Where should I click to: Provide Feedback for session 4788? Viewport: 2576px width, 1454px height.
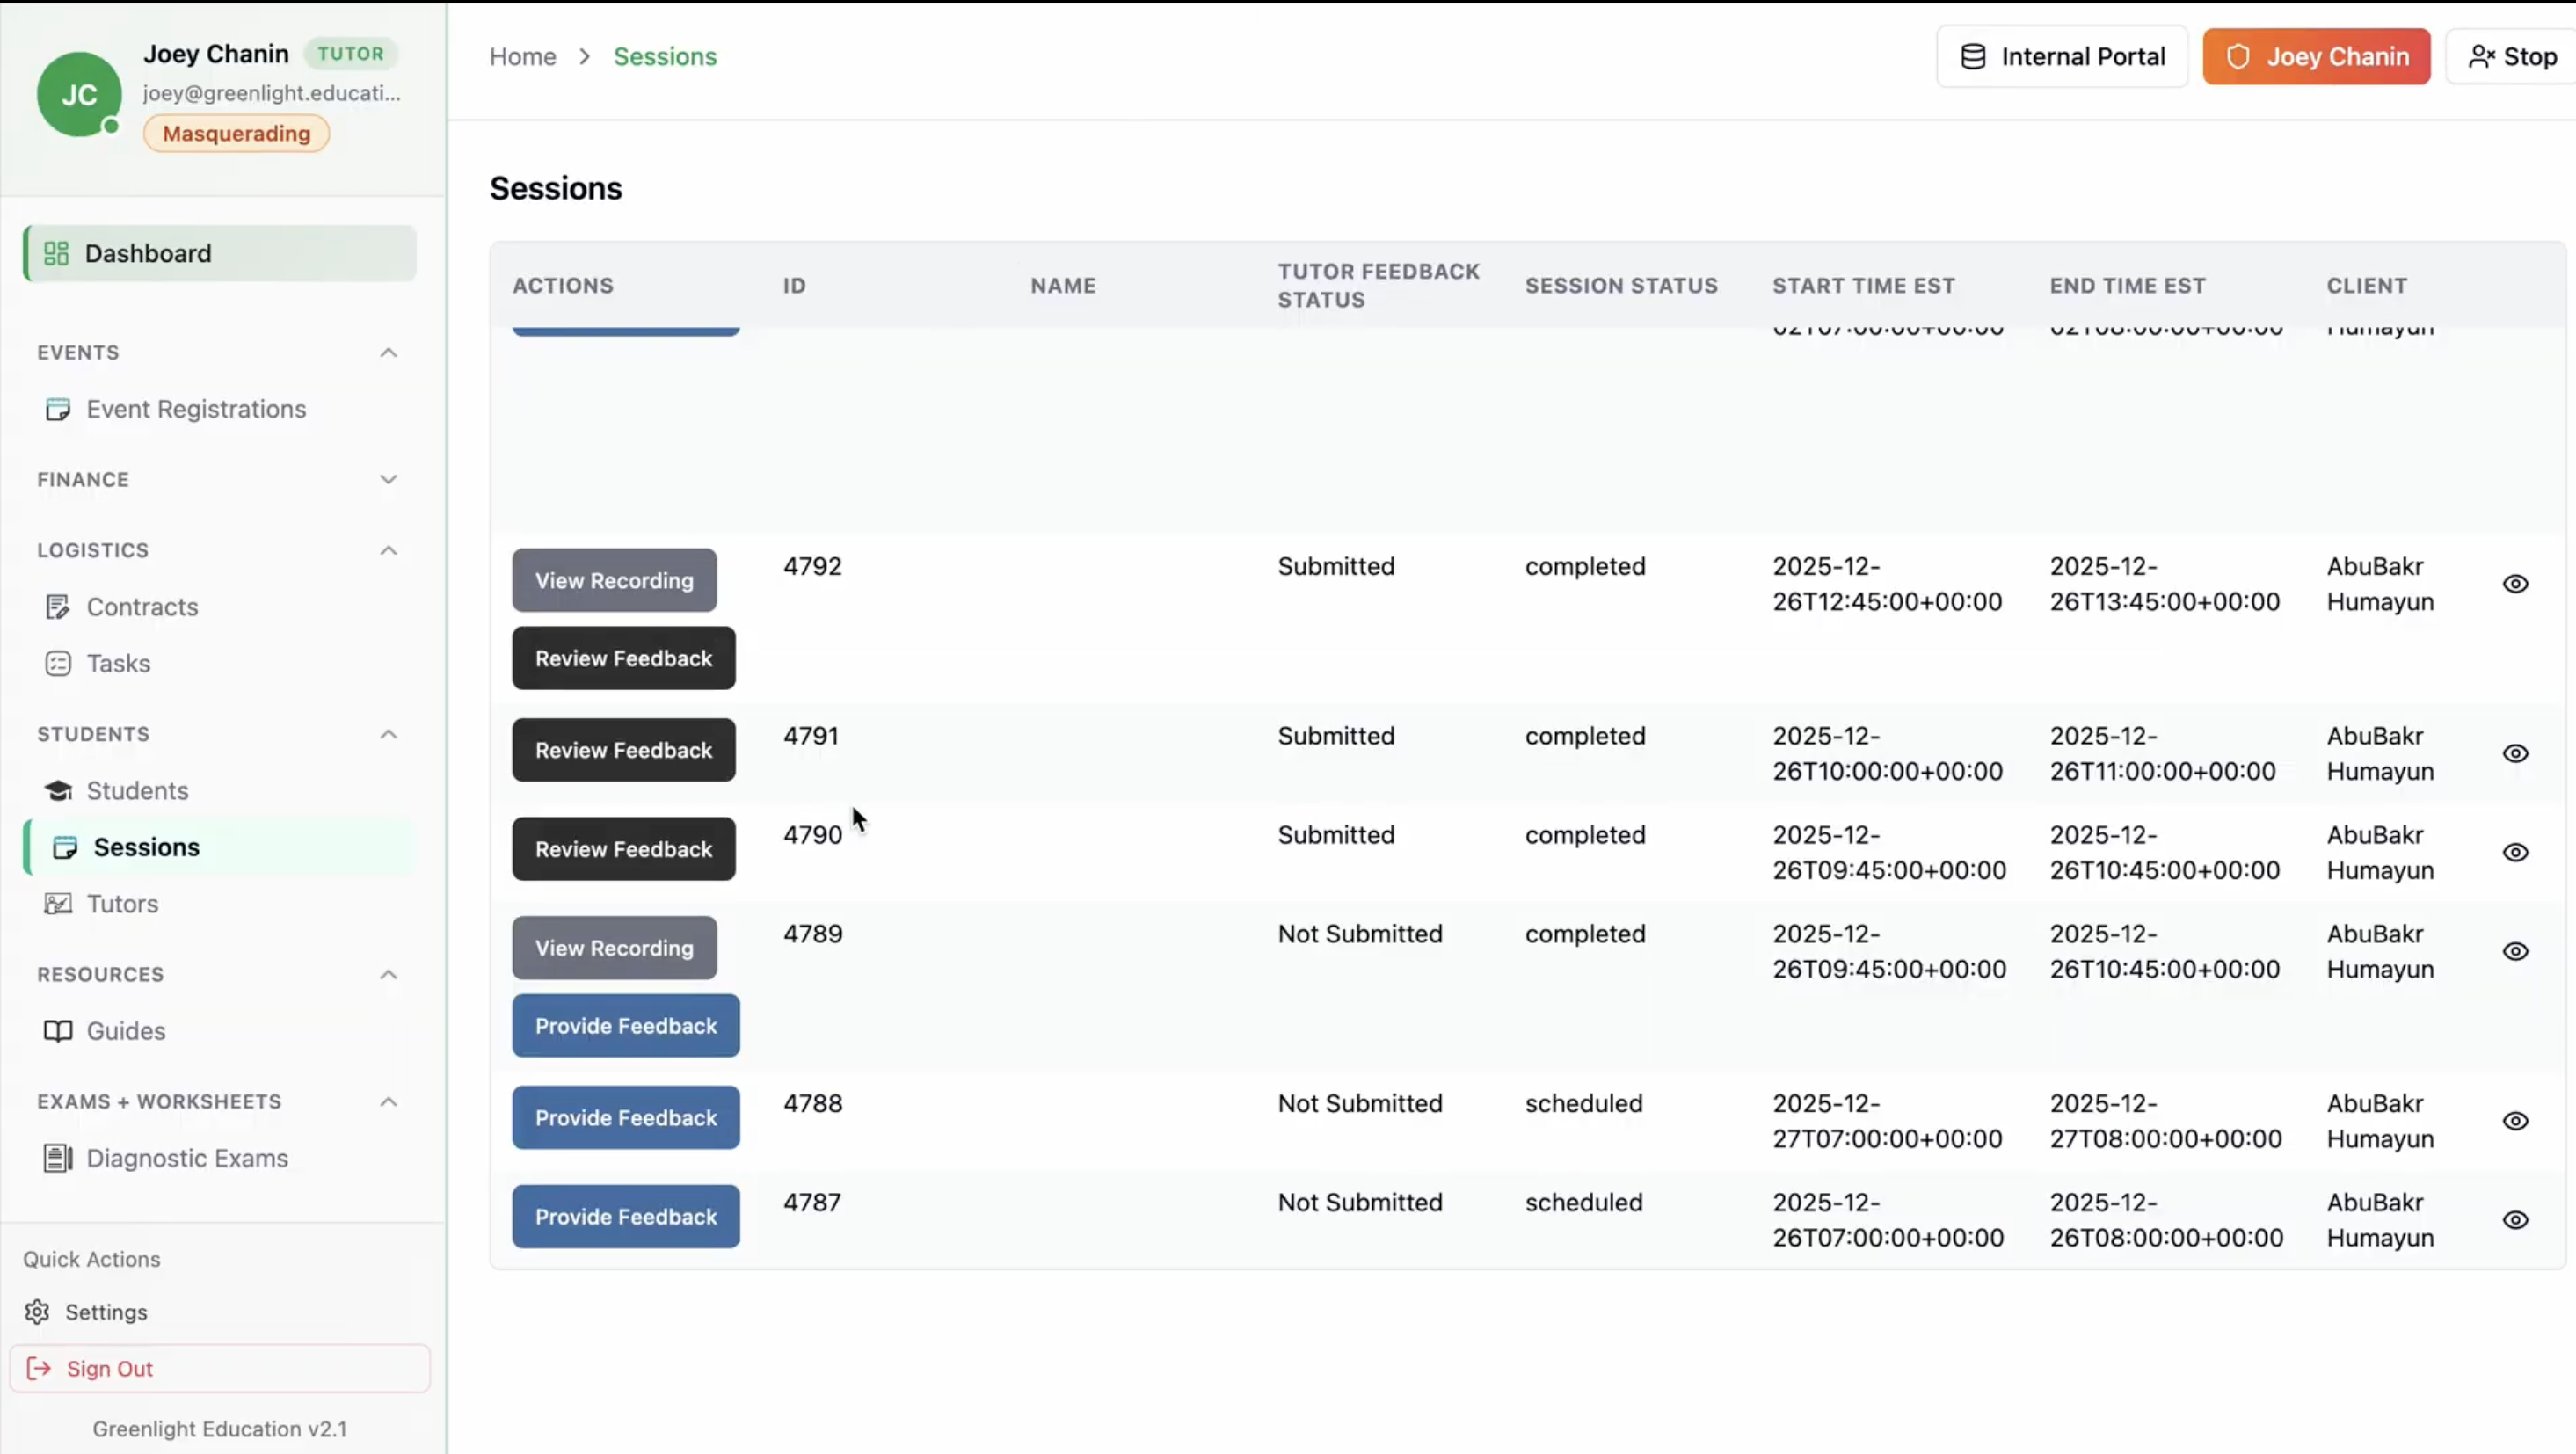point(626,1117)
